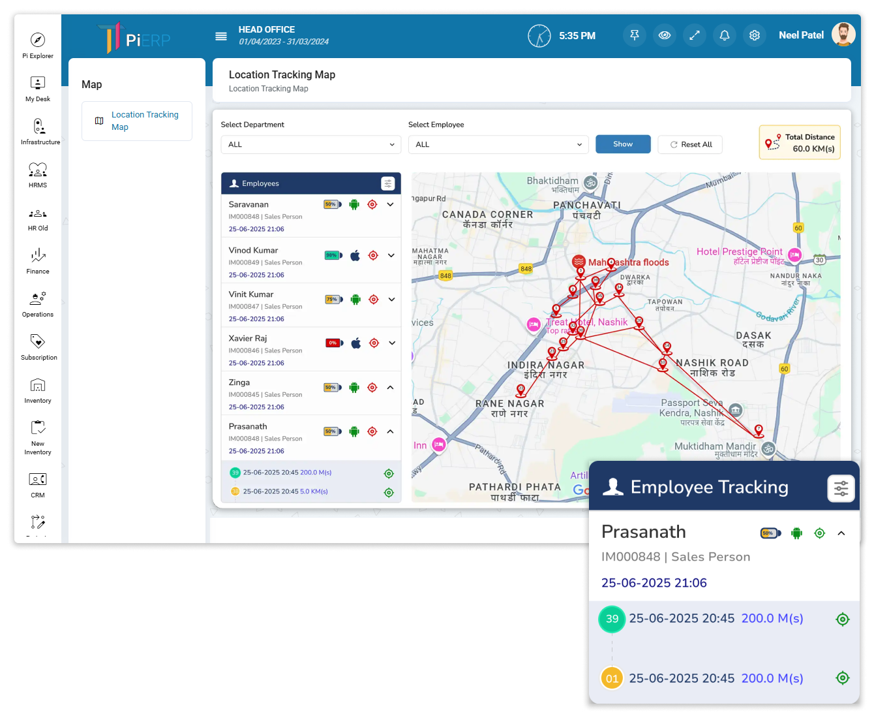Click the fullscreen expand icon
The image size is (874, 718).
(694, 35)
